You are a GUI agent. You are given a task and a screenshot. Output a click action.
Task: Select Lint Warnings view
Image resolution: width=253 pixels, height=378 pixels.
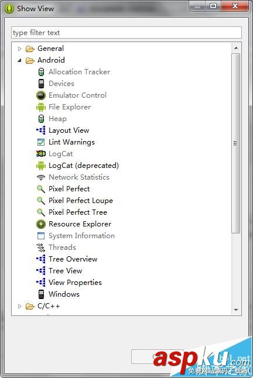pyautogui.click(x=71, y=142)
